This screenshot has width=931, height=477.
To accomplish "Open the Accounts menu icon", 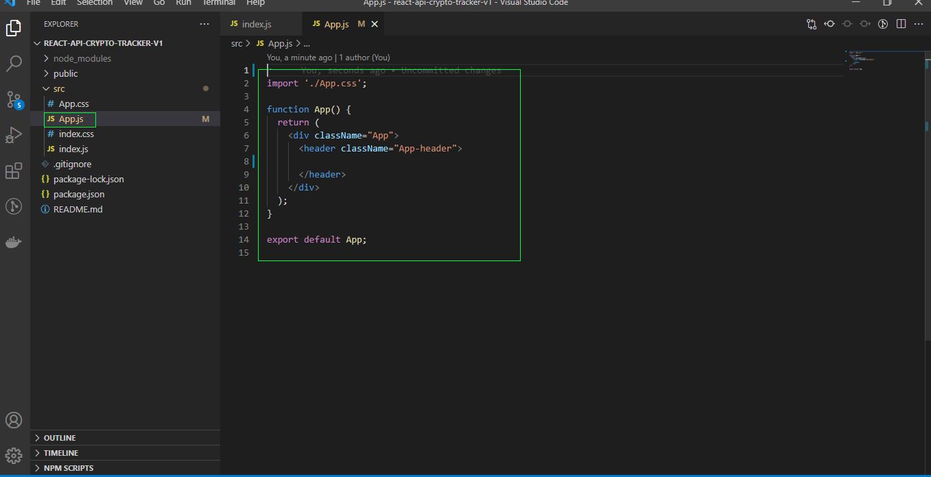I will pos(14,420).
